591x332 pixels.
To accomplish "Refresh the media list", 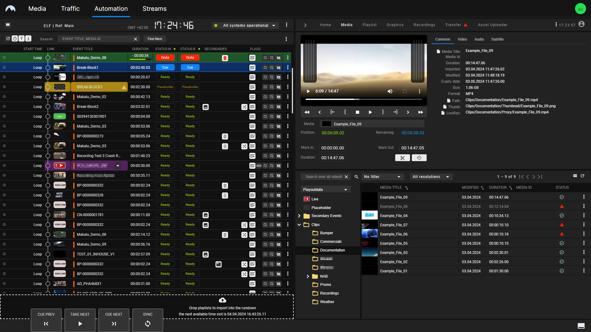I will 582,176.
